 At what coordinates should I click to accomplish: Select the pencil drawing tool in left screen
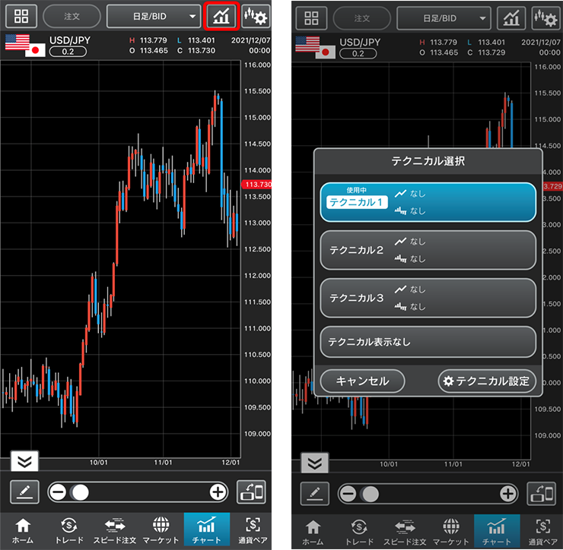coord(24,492)
